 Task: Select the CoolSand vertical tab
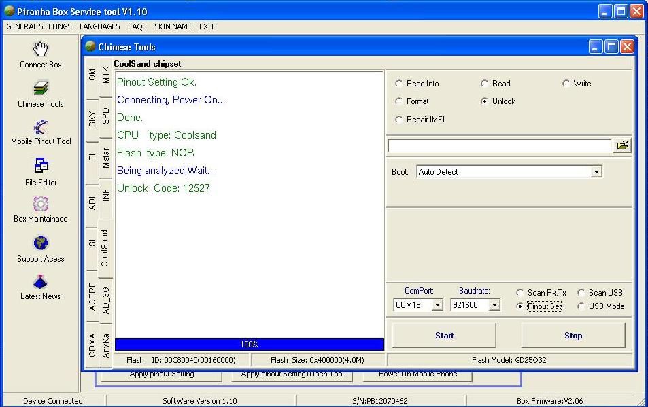[105, 248]
